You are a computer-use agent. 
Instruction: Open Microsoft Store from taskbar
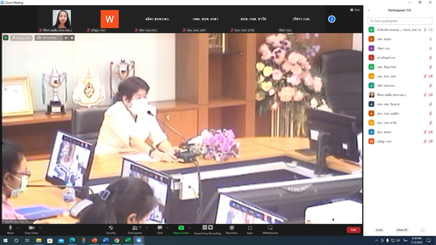pos(50,240)
